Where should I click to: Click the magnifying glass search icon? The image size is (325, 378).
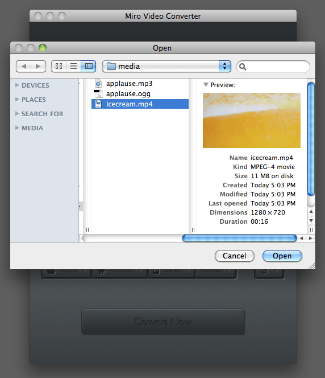tap(243, 67)
